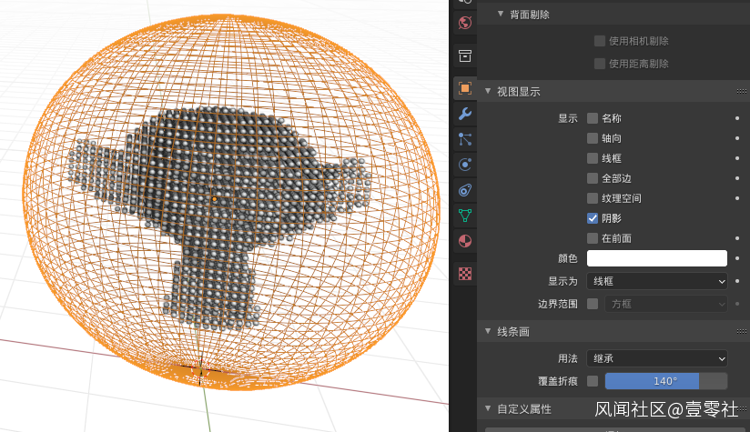Collapse the 背面剔除 panel
The width and height of the screenshot is (750, 432).
click(x=501, y=15)
